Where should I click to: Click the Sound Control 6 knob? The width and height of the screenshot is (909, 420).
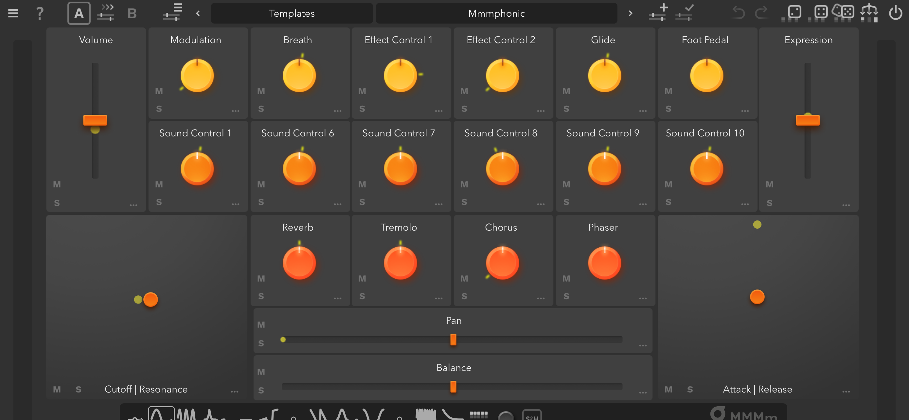(x=299, y=168)
